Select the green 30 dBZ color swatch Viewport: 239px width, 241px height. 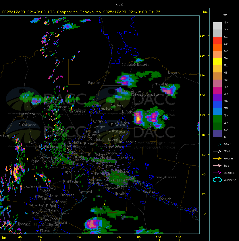[x=217, y=119]
